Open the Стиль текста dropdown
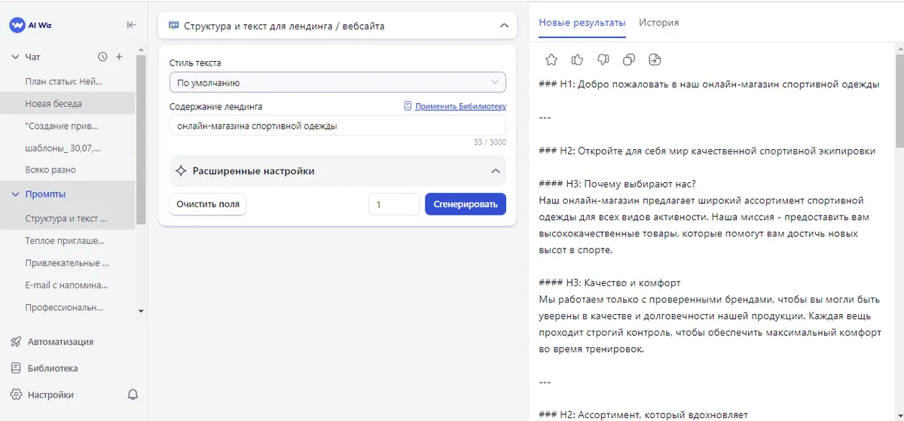 (337, 82)
